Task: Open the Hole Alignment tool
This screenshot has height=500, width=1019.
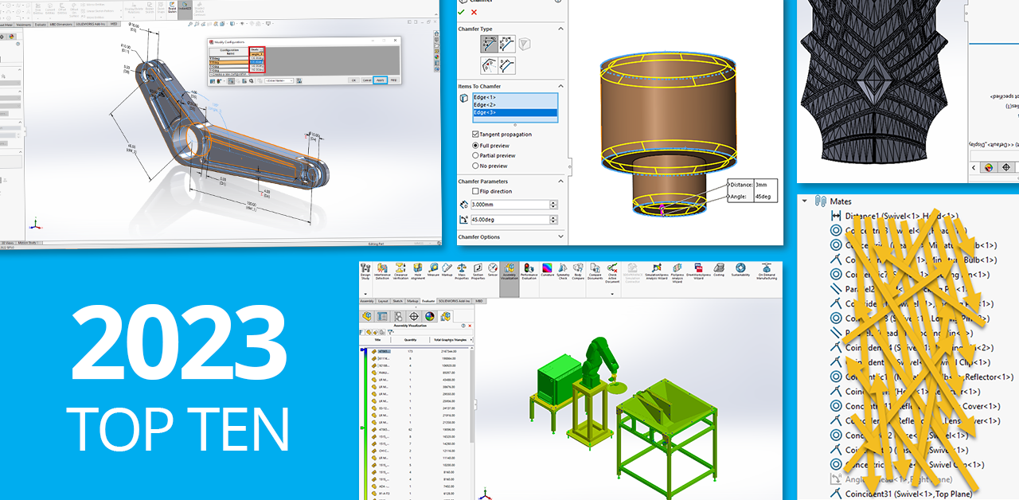Action: click(416, 270)
